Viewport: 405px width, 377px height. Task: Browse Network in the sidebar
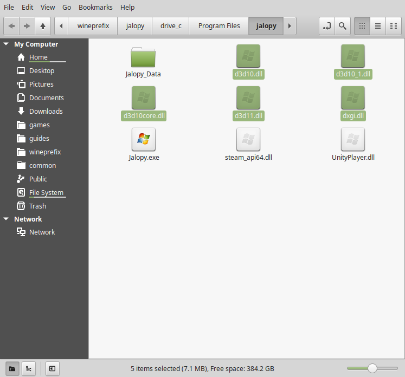[42, 232]
